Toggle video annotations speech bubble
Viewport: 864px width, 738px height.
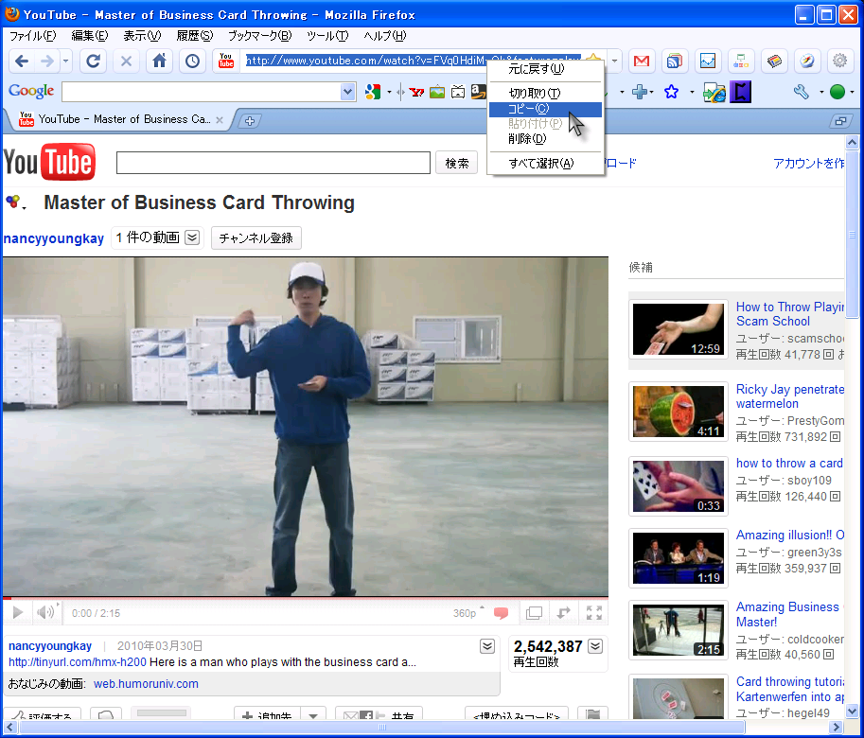click(x=502, y=613)
